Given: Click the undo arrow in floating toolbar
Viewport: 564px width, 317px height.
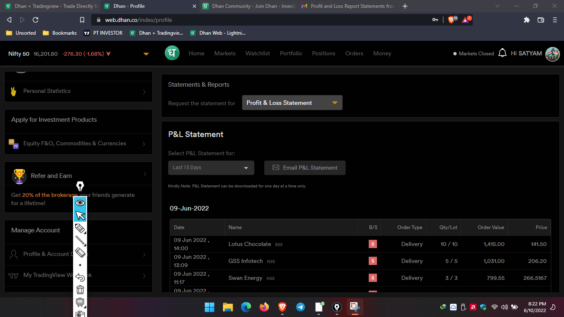Looking at the screenshot, I should coord(80,277).
